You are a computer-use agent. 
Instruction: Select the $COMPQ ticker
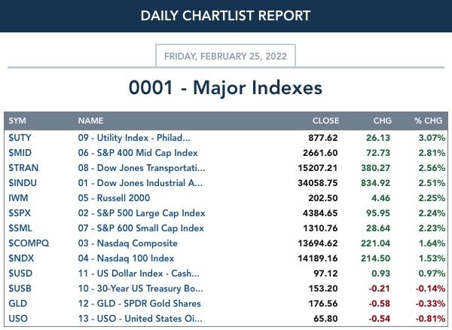click(x=29, y=243)
